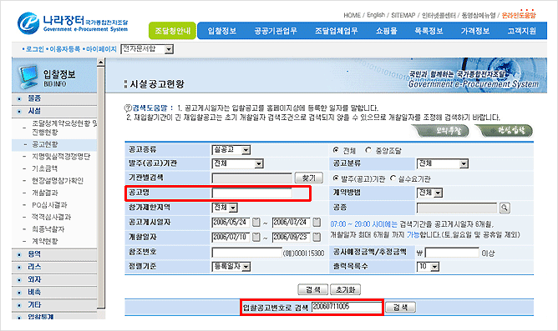Click the magnifier icon next to 공종 field
Viewport: 558px width, 331px height.
click(x=505, y=208)
